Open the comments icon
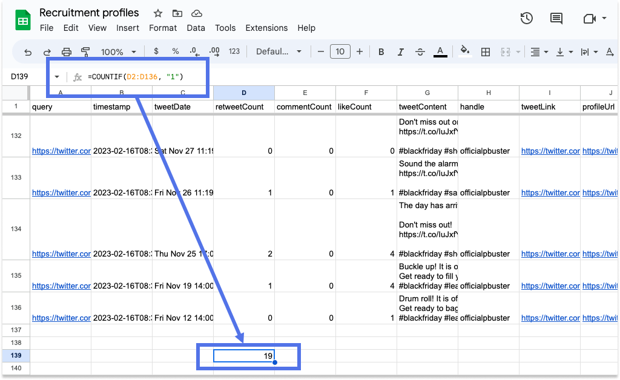This screenshot has width=620, height=380. coord(556,18)
